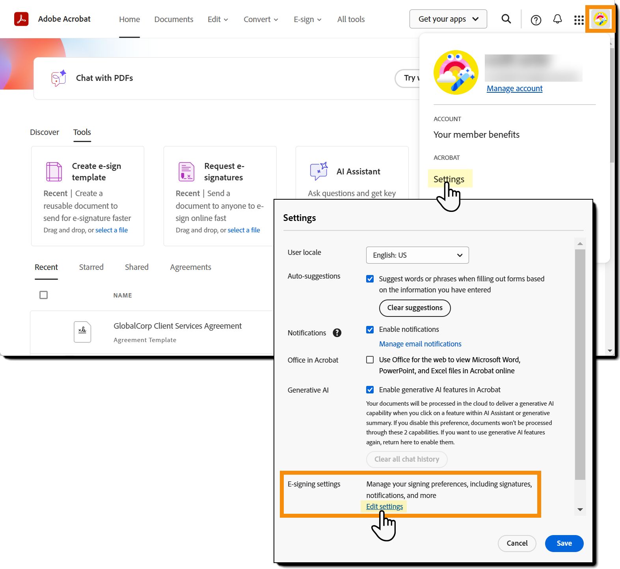620x569 pixels.
Task: Click the large profile picture in account panel
Action: [x=456, y=72]
